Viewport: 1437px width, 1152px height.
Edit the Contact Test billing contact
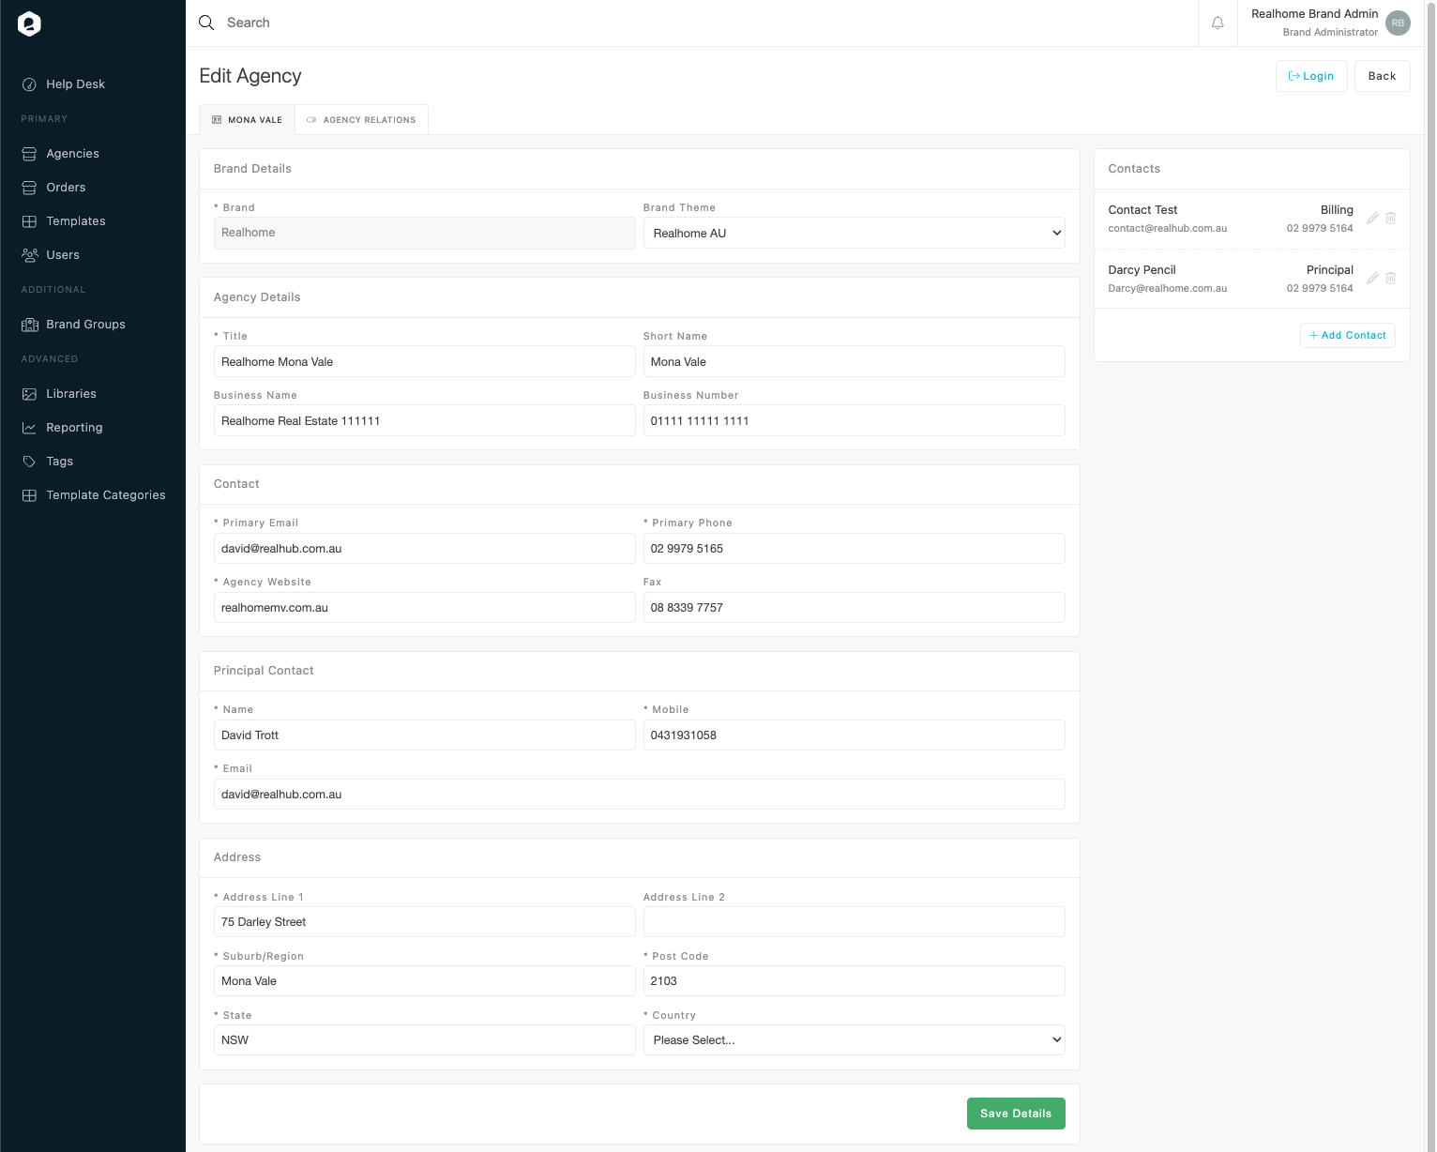coord(1372,218)
